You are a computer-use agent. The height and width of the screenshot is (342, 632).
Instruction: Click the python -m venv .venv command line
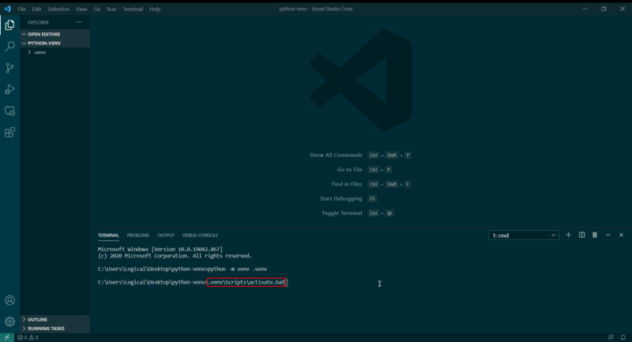pos(182,269)
